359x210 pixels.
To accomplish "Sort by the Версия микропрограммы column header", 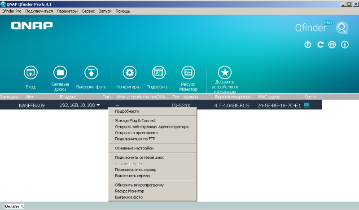I will click(x=235, y=97).
